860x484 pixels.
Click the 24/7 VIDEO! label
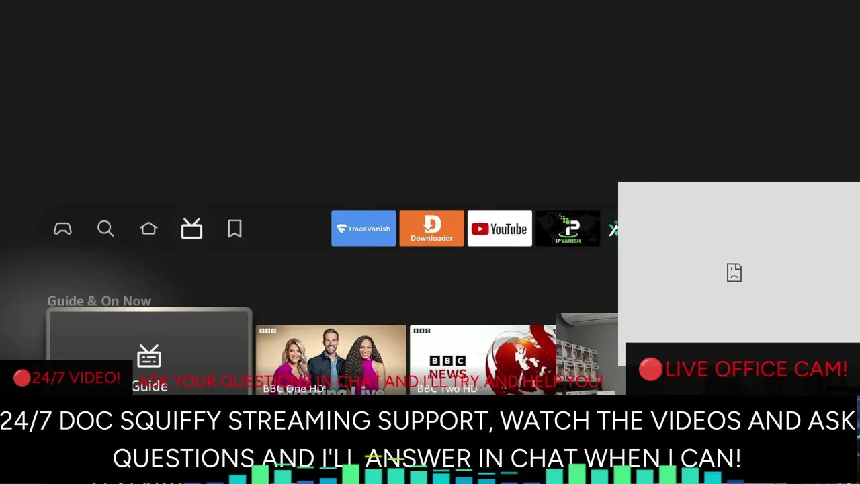67,378
